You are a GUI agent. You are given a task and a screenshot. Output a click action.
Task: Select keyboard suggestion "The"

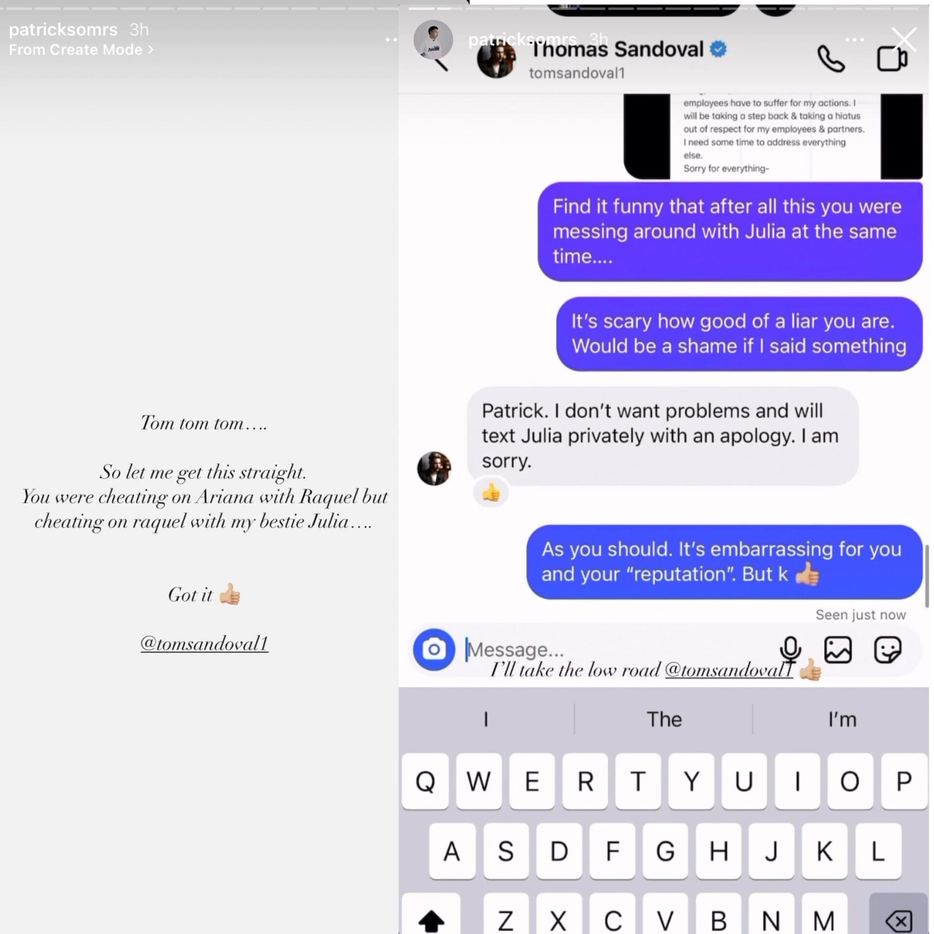pos(664,719)
